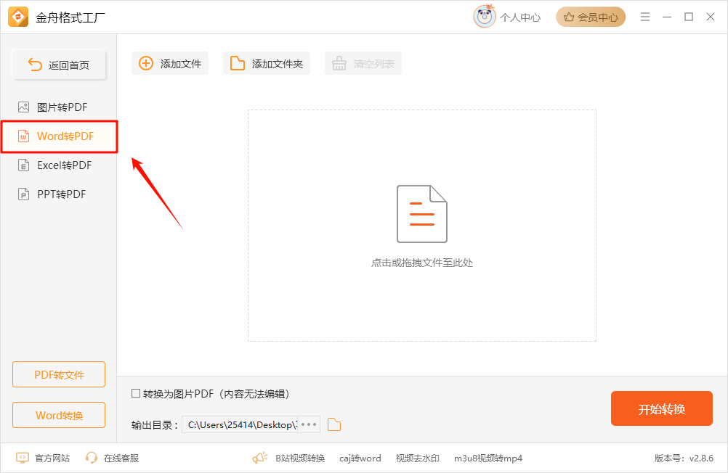Select Word转PDF in the sidebar
Viewport: 728px width, 473px height.
[59, 136]
